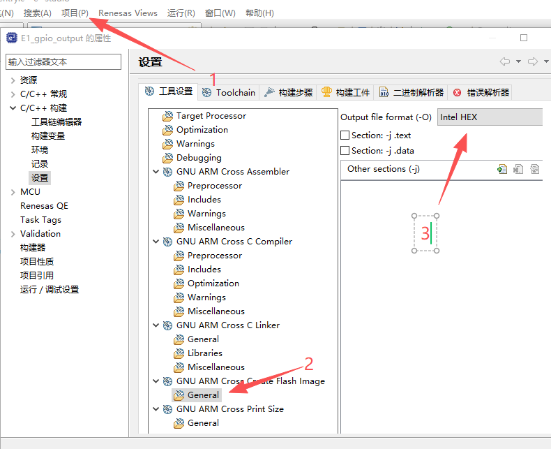Select Renesas QE in the tree

44,206
